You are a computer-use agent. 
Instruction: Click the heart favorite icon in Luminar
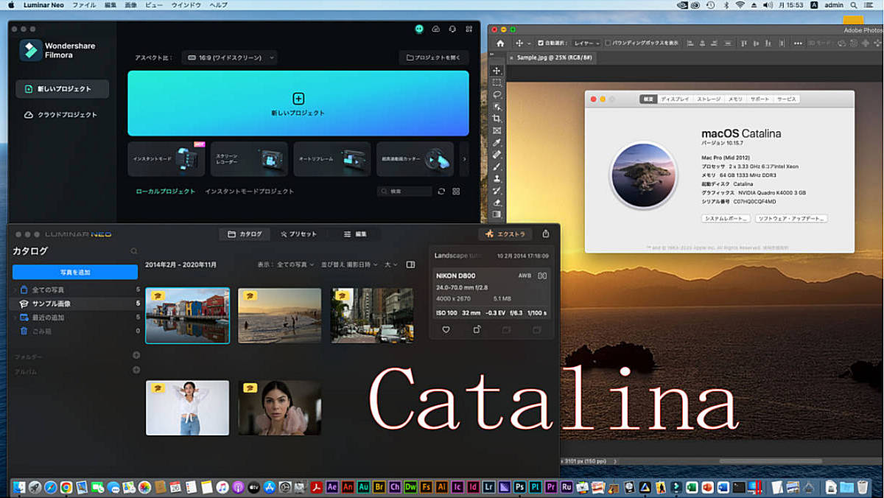click(446, 330)
